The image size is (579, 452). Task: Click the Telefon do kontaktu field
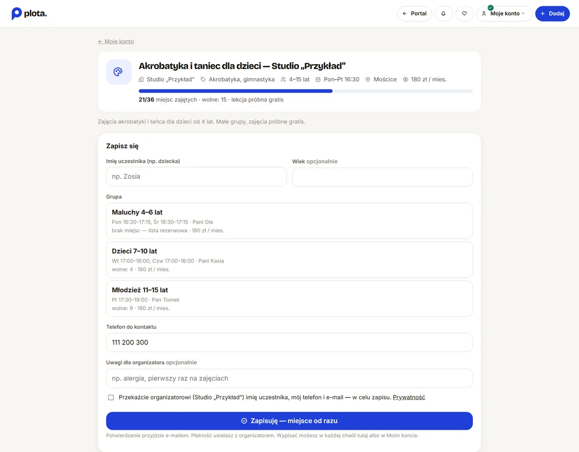[x=289, y=343]
